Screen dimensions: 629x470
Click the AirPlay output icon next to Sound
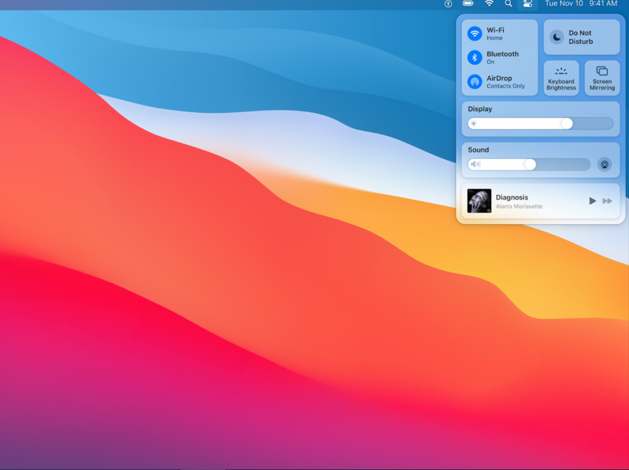[x=604, y=164]
